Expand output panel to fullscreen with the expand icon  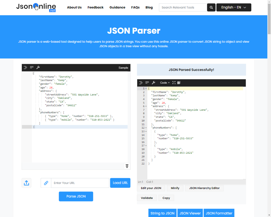tap(174, 83)
